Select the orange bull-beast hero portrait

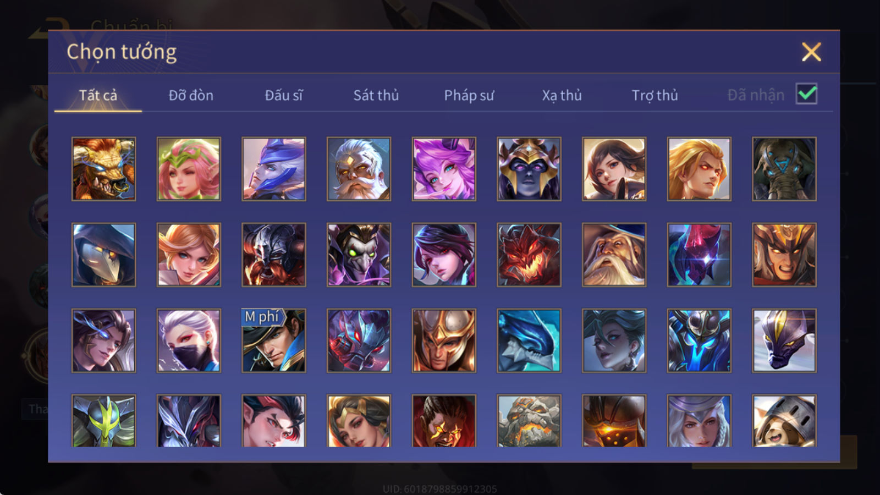(103, 169)
